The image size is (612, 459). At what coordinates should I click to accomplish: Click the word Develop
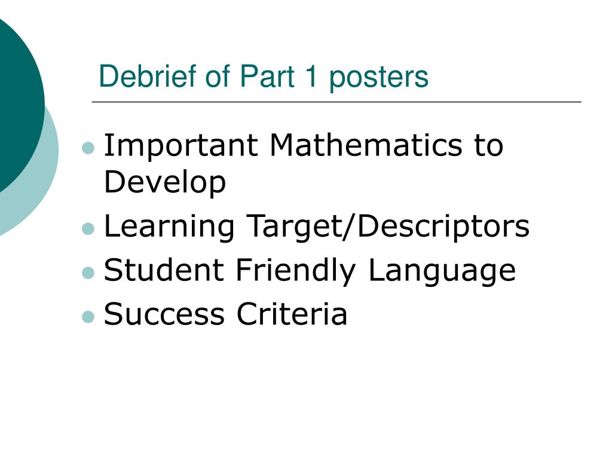pos(165,183)
